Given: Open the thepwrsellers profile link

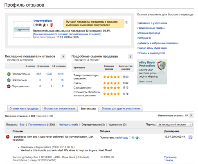Looking at the screenshot, I should [43, 20].
